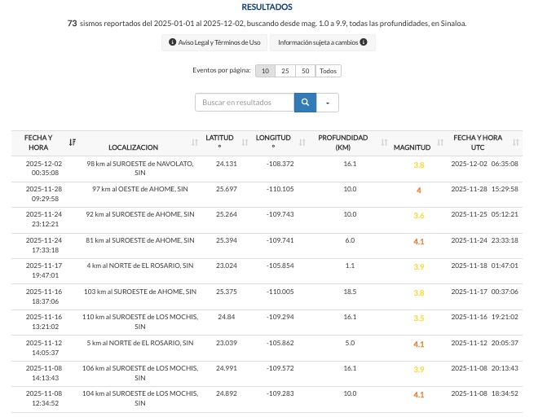Open the search options dropdown caret
The width and height of the screenshot is (547, 417).
(x=328, y=103)
